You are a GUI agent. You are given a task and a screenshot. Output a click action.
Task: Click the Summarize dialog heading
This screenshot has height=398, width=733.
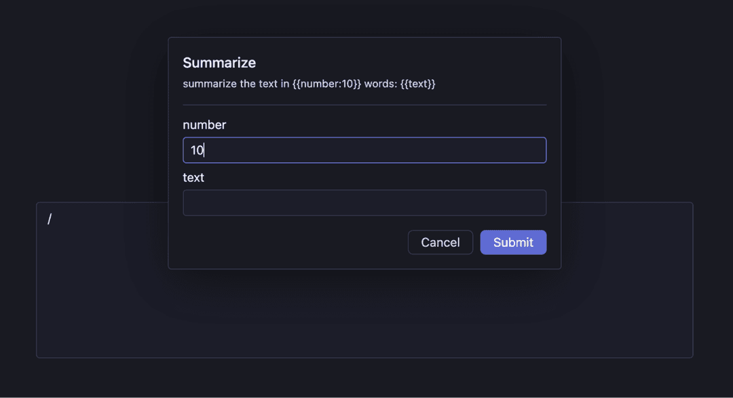pos(219,62)
